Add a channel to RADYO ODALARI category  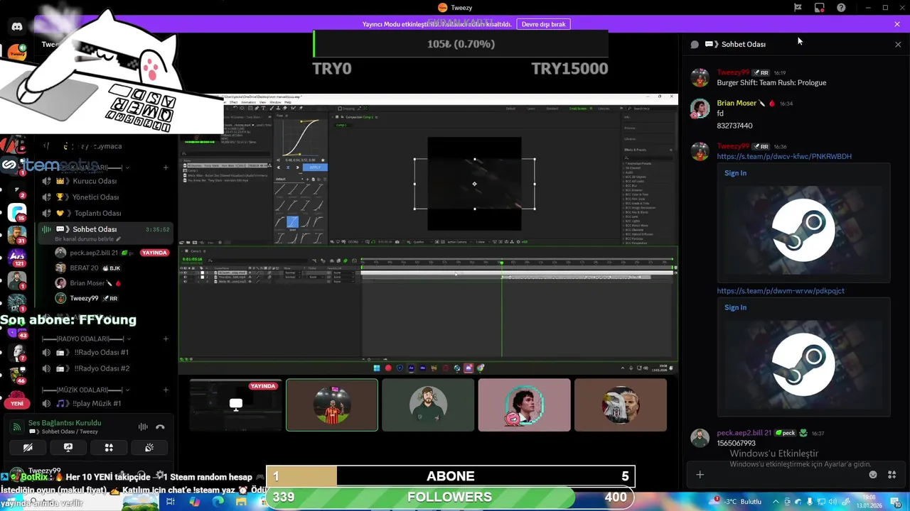pyautogui.click(x=166, y=339)
